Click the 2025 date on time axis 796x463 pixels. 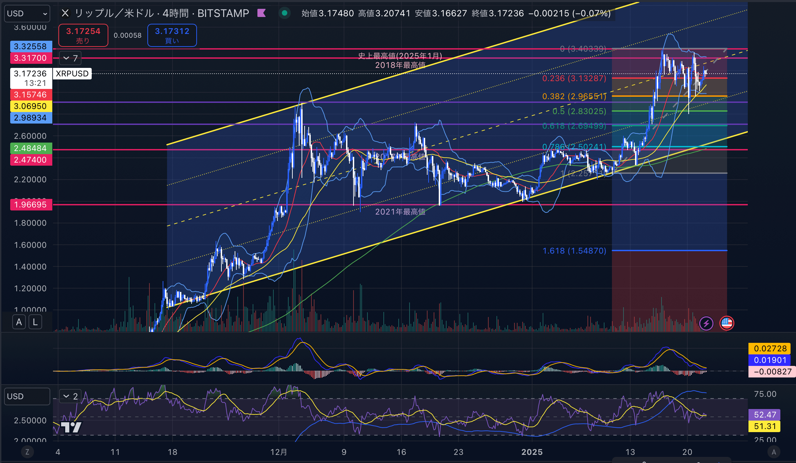[532, 452]
